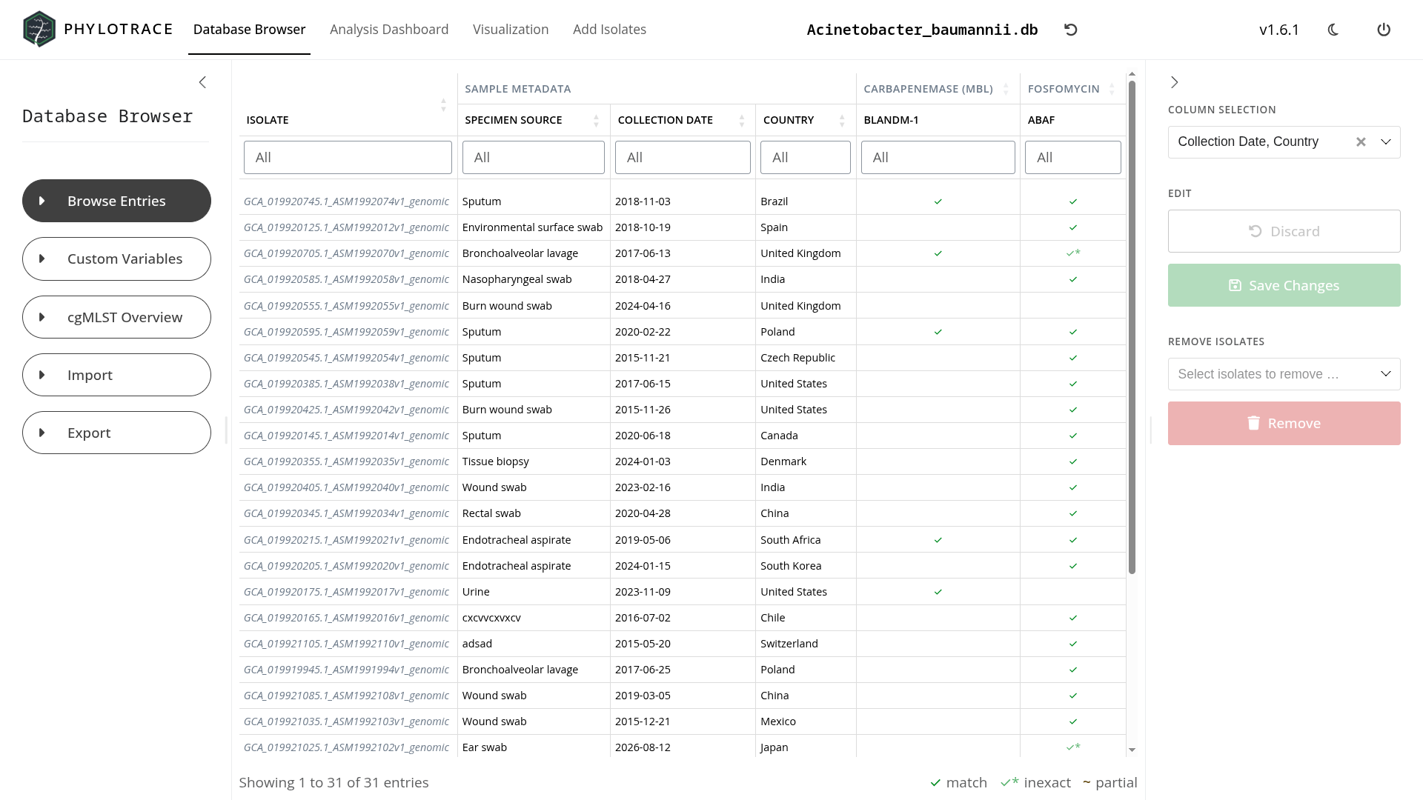Click ABAF checkmark for the Spain row

pos(1072,227)
